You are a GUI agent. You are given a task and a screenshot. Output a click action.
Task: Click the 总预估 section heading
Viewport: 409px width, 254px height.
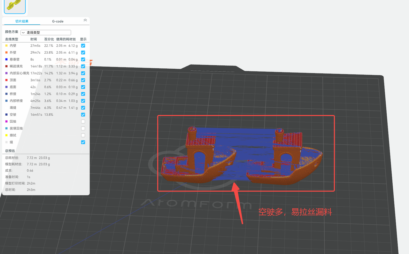[x=10, y=151]
